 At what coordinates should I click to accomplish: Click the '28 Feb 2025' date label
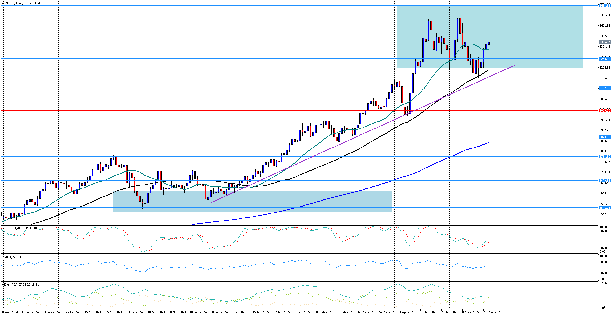(345, 312)
